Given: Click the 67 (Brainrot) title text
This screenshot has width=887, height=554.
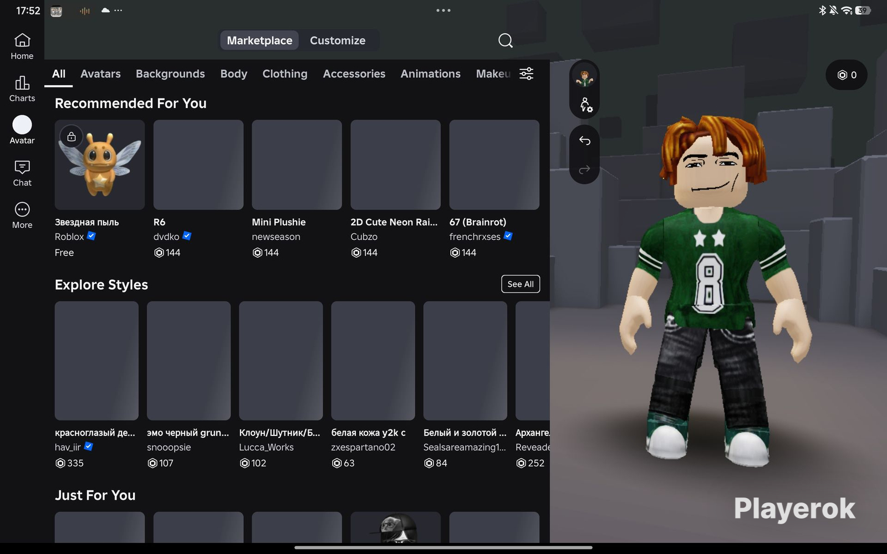Looking at the screenshot, I should click(478, 222).
